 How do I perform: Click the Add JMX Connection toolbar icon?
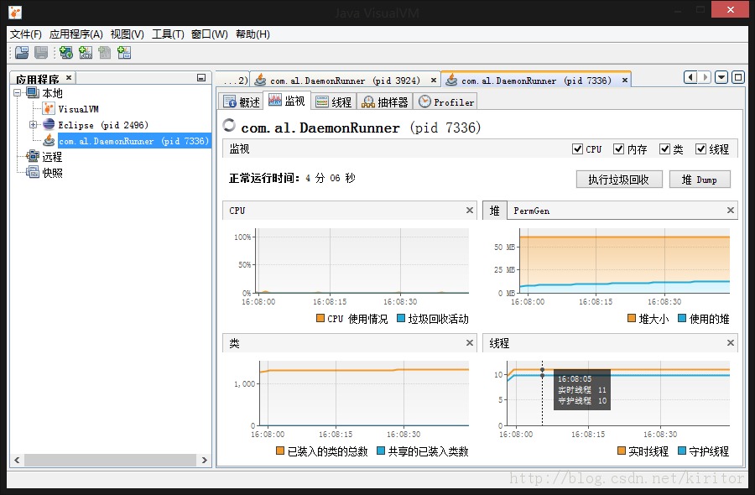[86, 52]
